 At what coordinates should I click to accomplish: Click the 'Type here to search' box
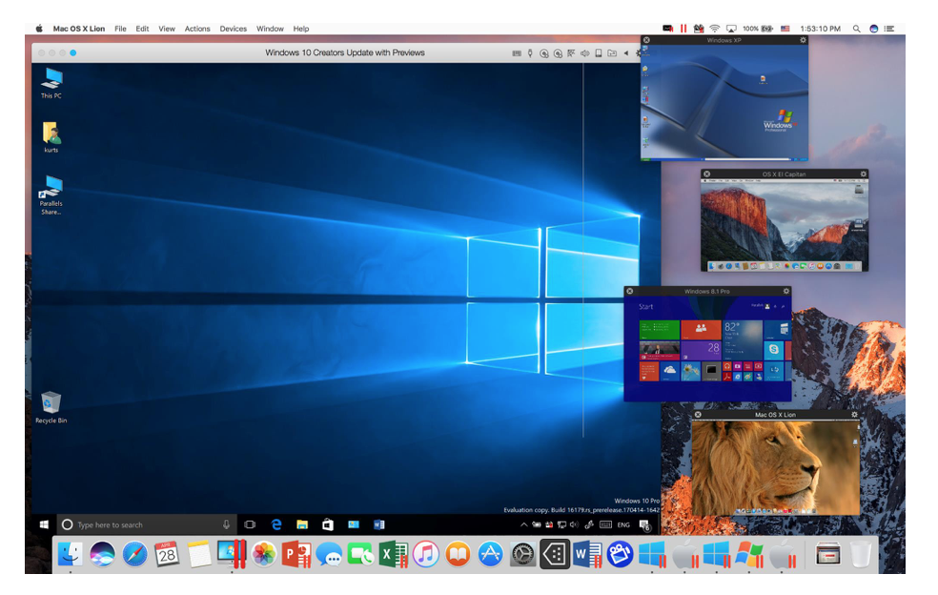point(147,524)
